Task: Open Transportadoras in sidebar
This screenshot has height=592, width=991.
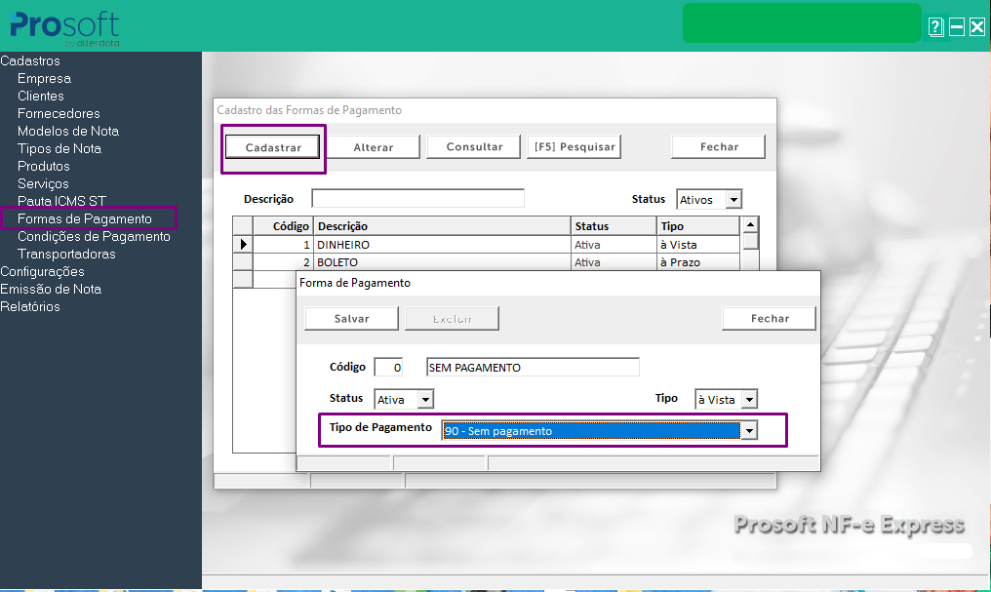Action: coord(66,254)
